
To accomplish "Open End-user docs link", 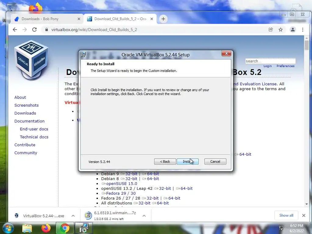I will point(34,129).
